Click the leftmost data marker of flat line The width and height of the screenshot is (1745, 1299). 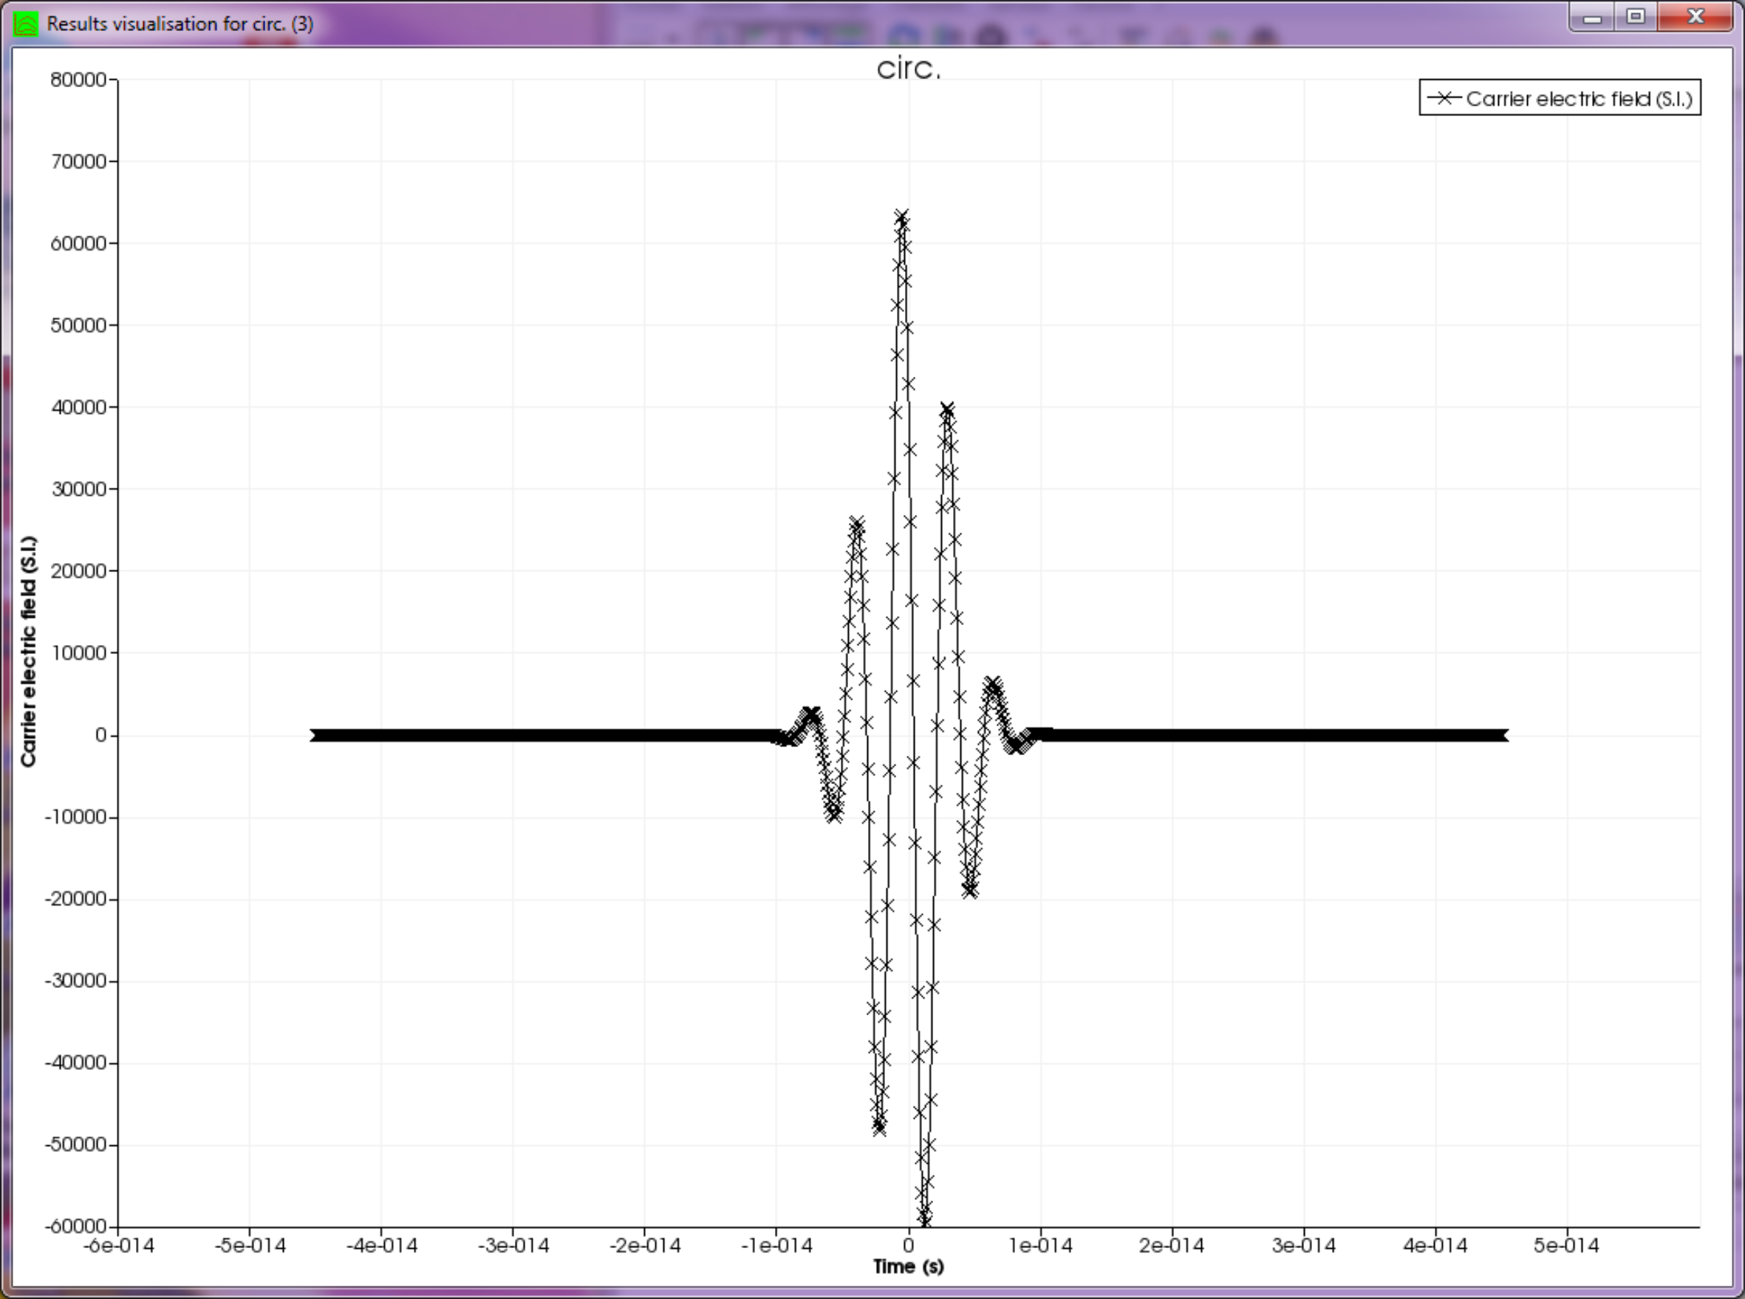(316, 735)
